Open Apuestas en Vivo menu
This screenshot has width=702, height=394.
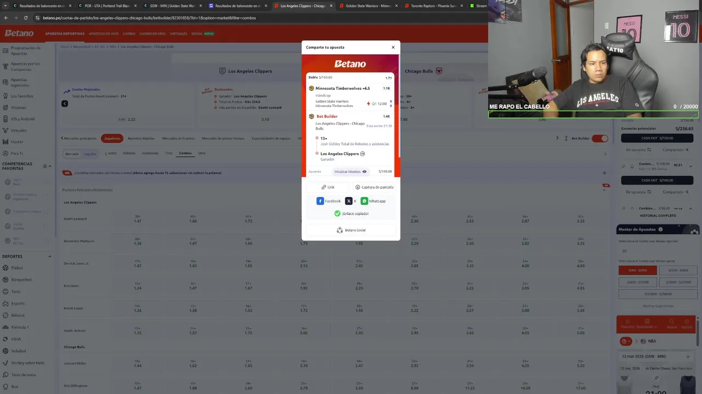tap(104, 33)
